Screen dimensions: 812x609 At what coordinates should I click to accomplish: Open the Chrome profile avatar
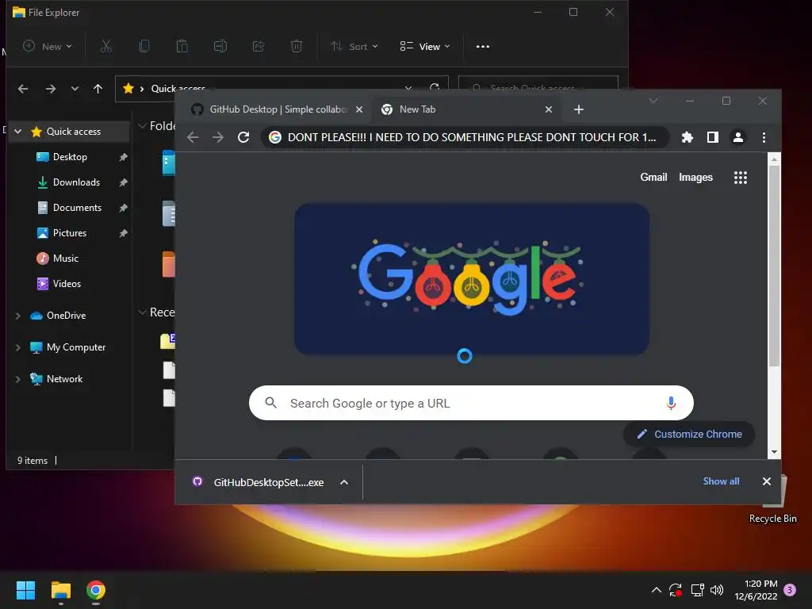click(x=738, y=137)
